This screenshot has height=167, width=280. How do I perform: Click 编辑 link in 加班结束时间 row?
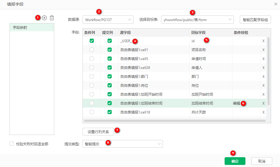[x=237, y=103]
